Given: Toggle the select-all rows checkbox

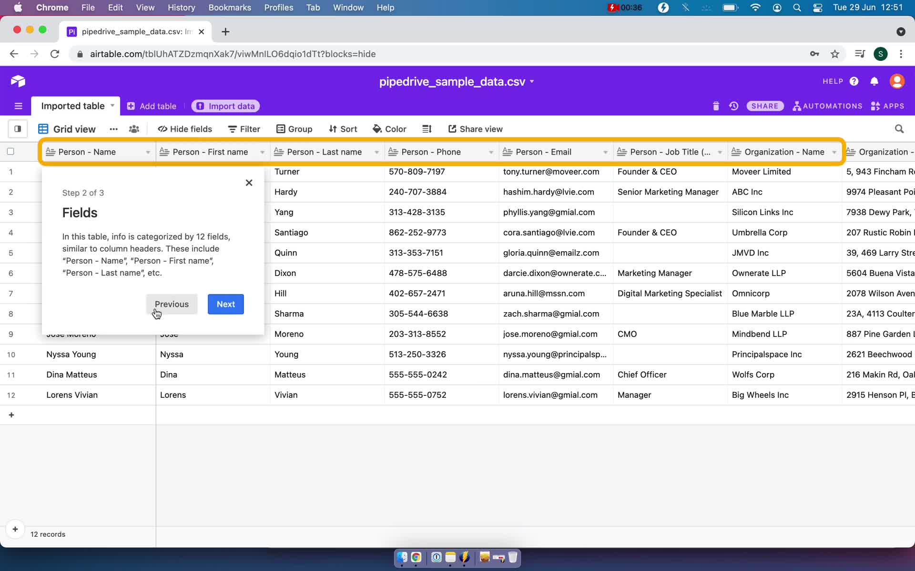Looking at the screenshot, I should [x=10, y=151].
